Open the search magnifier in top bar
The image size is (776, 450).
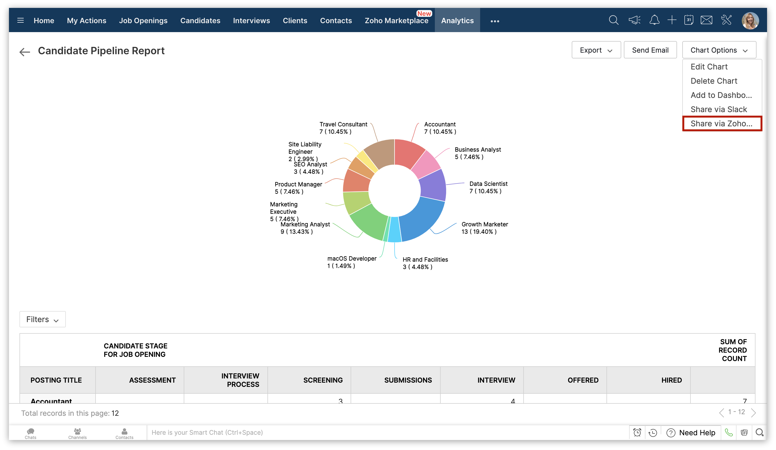point(613,20)
